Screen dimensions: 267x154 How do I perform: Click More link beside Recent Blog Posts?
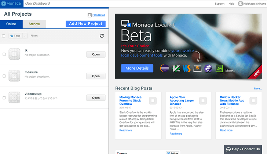point(258,89)
